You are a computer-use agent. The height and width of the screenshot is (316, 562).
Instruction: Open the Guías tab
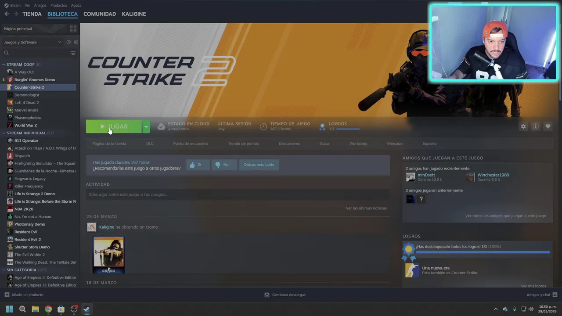324,144
